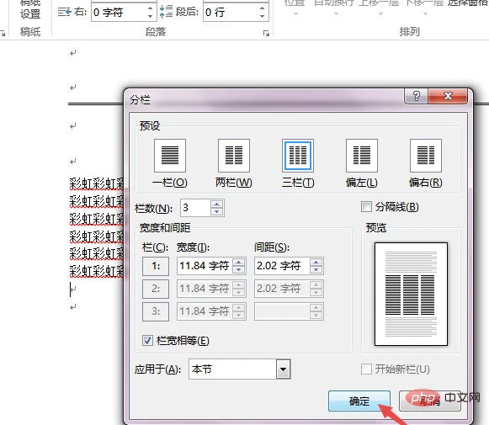Click column 1 间距 spacing field
Image resolution: width=489 pixels, height=425 pixels.
pos(282,266)
